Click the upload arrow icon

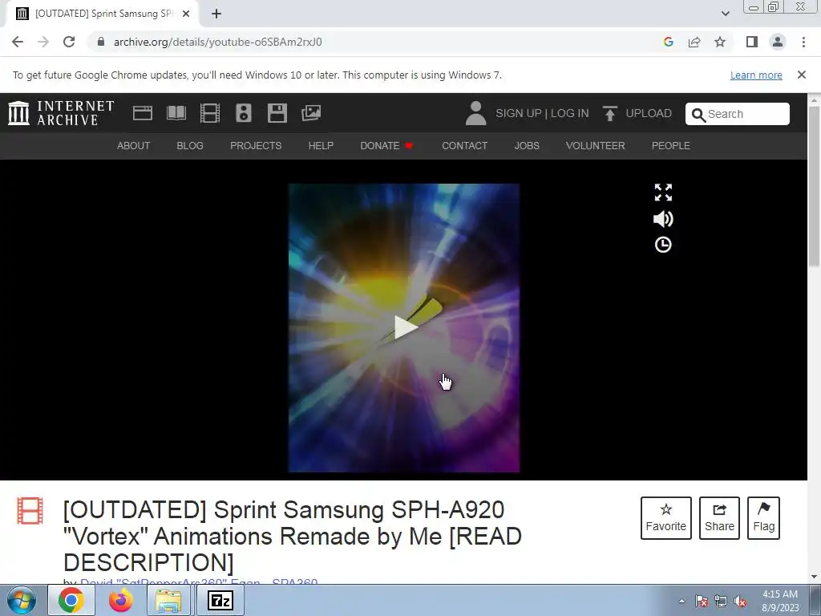click(609, 113)
